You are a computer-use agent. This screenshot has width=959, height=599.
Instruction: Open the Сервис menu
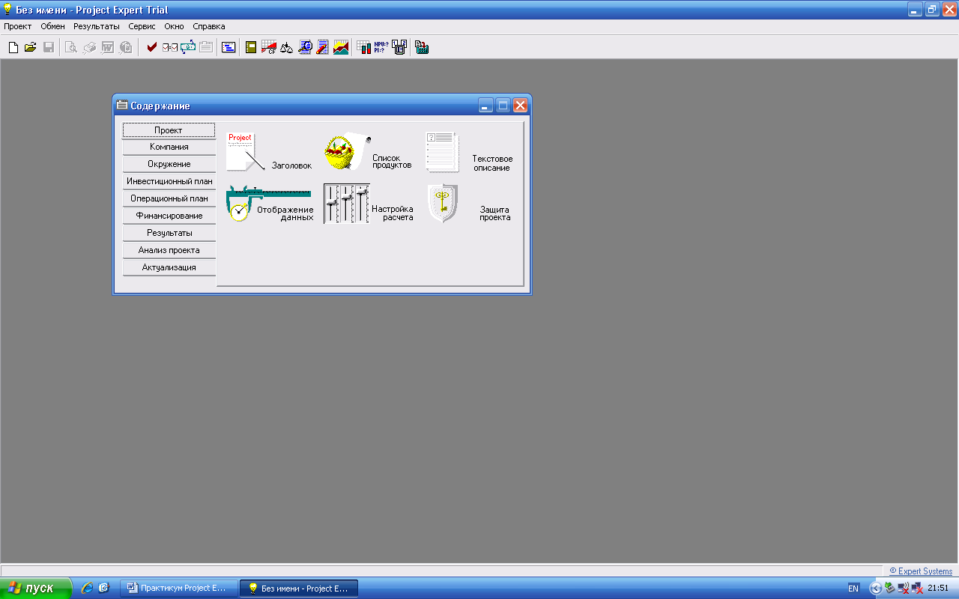(142, 26)
